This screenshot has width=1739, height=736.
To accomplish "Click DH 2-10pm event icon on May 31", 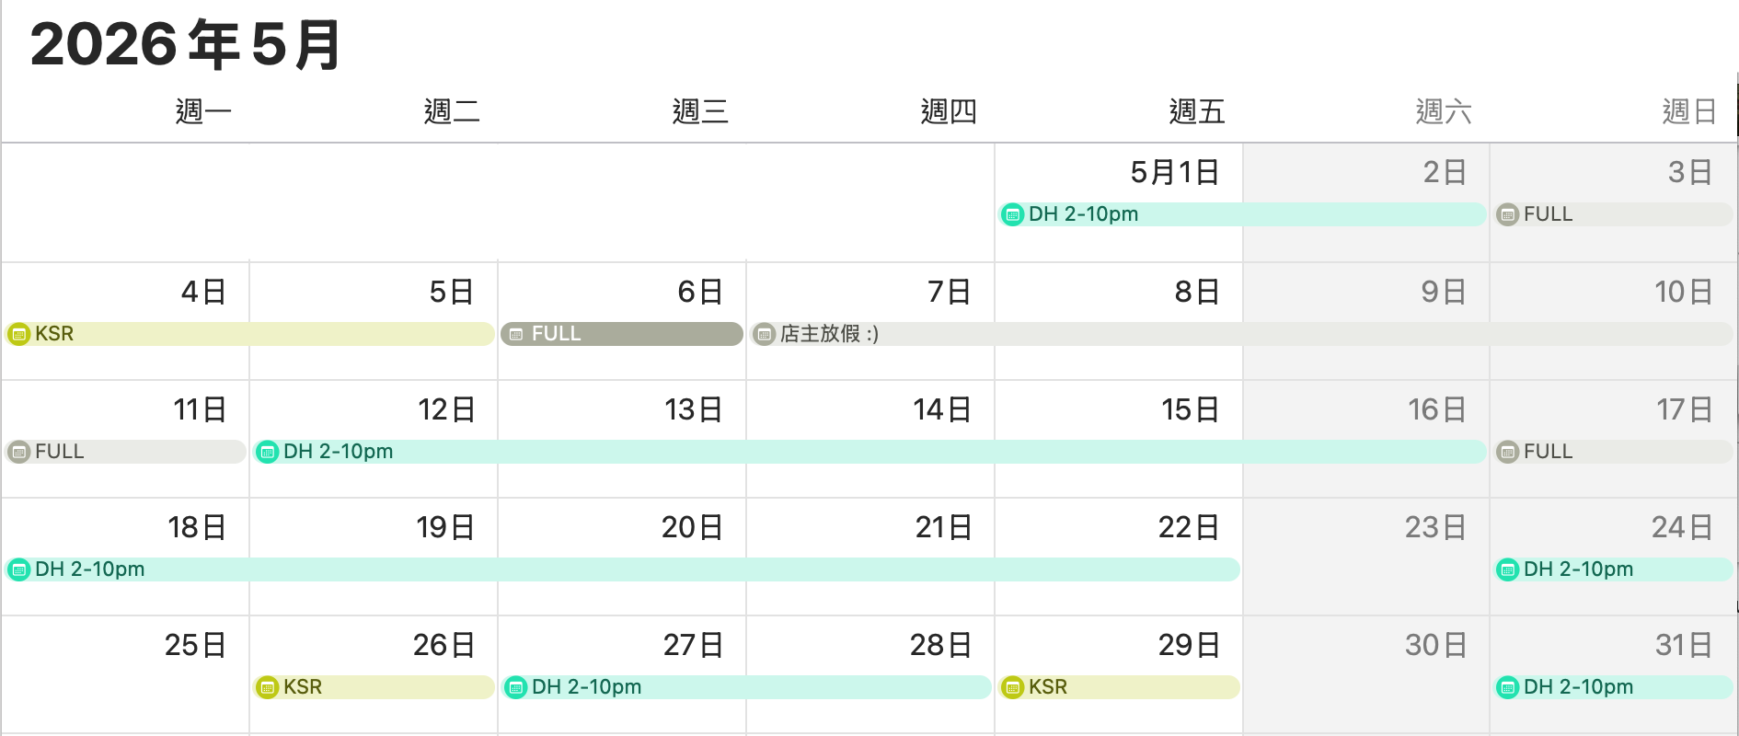I will tap(1507, 687).
